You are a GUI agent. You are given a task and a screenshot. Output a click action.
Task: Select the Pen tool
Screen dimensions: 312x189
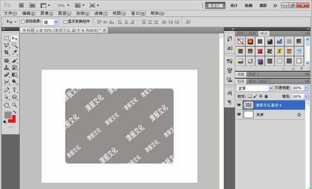pos(7,90)
